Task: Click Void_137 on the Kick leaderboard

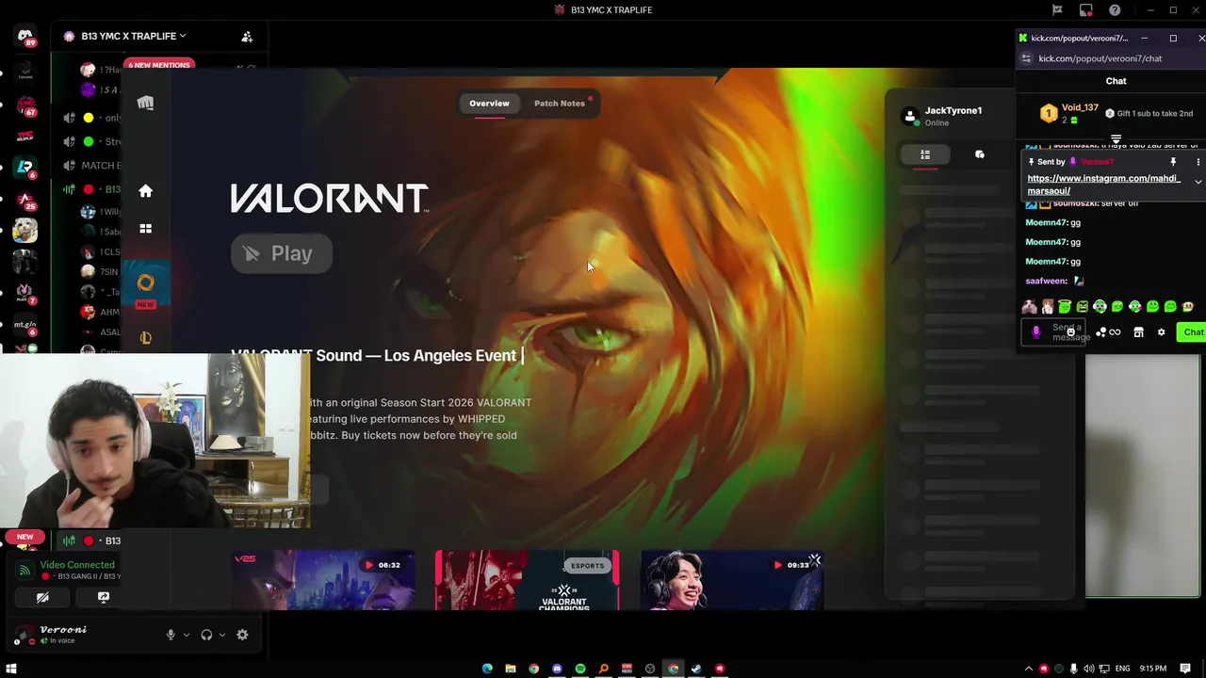Action: [x=1080, y=107]
